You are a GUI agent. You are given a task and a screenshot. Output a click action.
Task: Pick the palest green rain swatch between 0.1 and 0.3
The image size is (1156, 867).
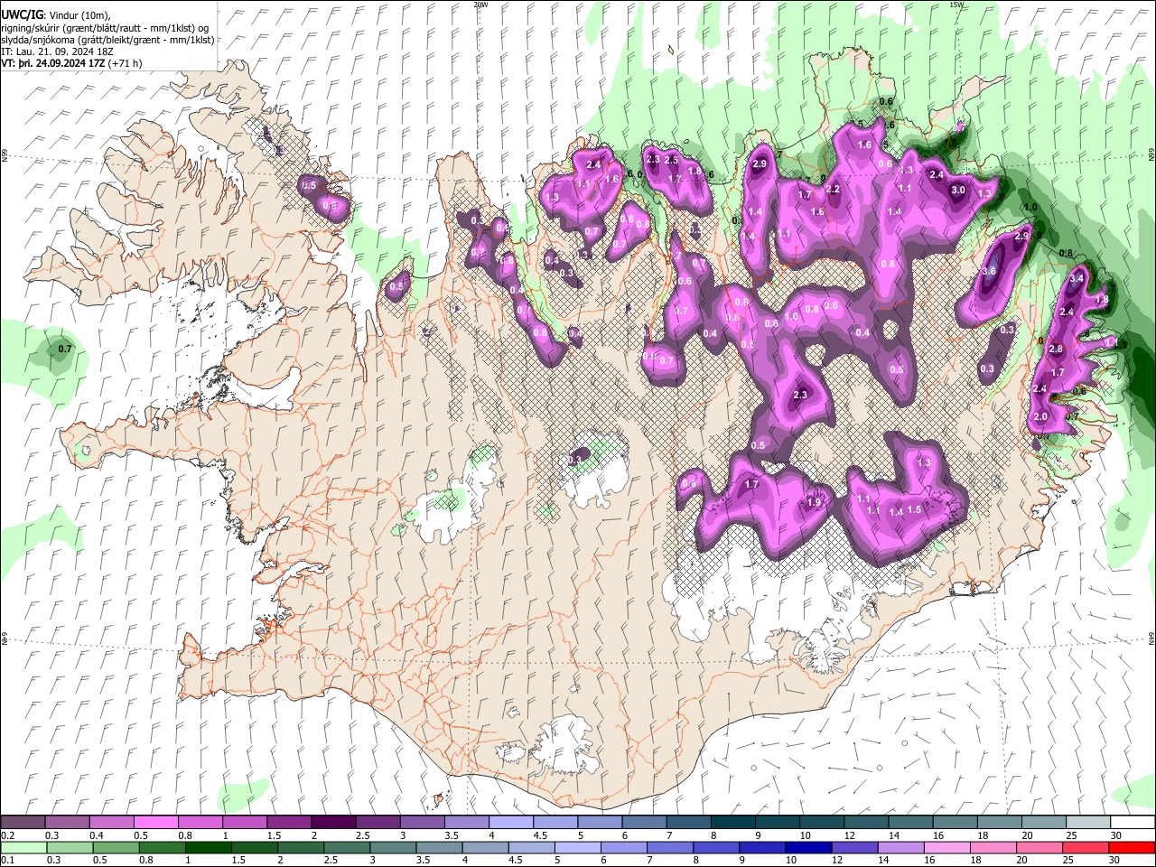[x=23, y=847]
